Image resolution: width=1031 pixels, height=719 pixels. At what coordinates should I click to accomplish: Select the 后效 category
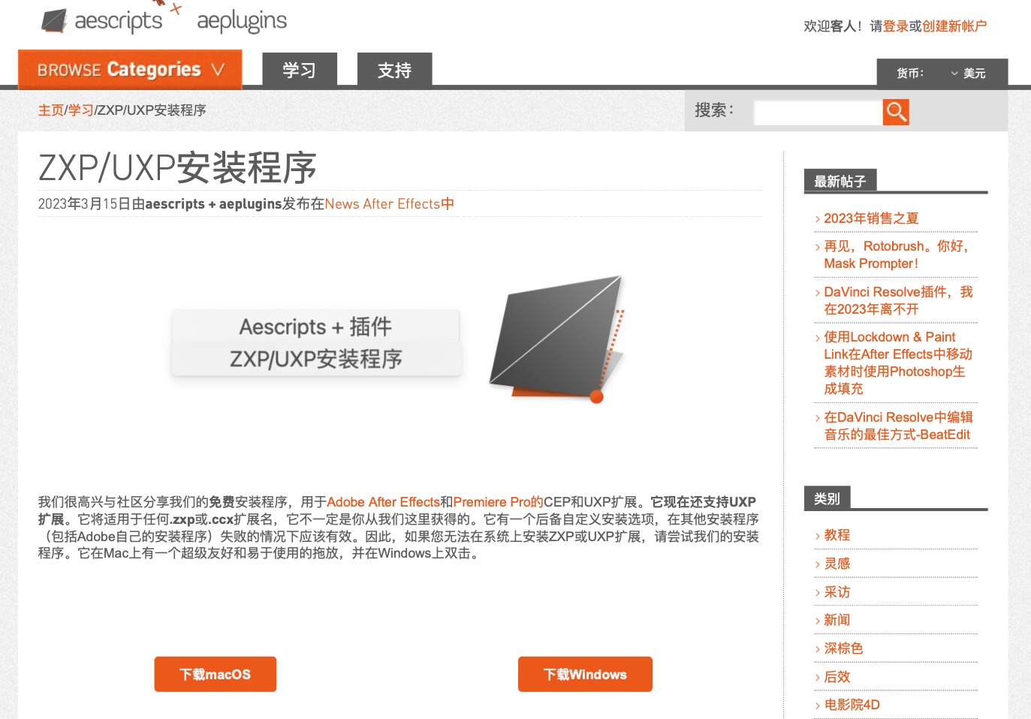[x=837, y=677]
